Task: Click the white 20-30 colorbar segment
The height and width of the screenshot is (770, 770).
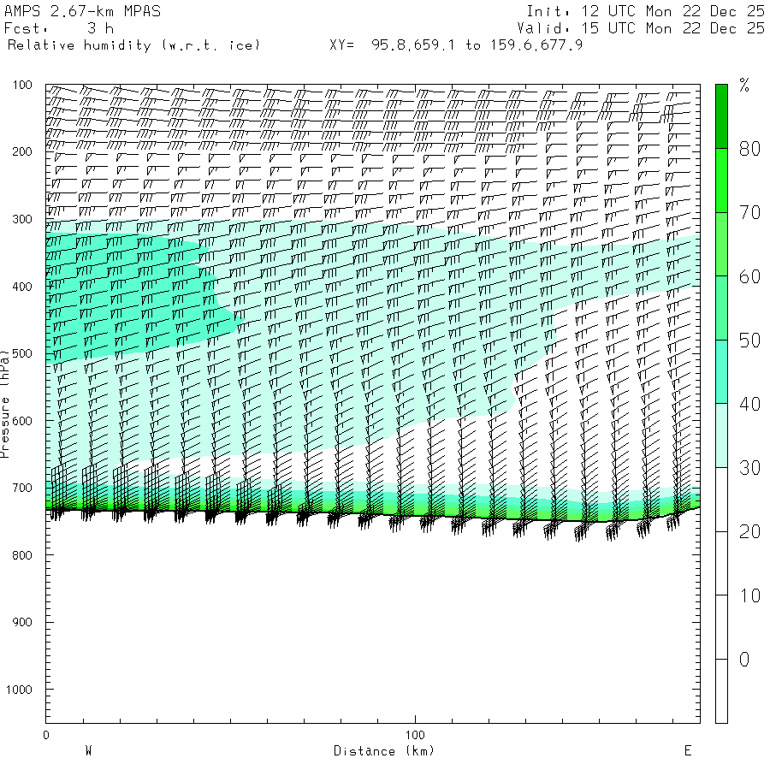Action: [x=721, y=500]
